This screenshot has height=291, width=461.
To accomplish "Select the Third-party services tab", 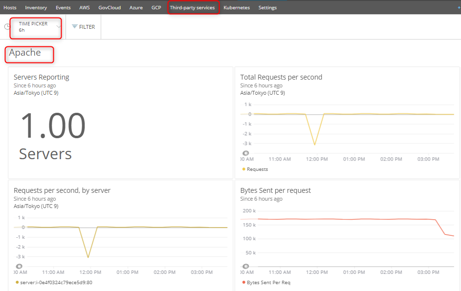I will coord(192,8).
